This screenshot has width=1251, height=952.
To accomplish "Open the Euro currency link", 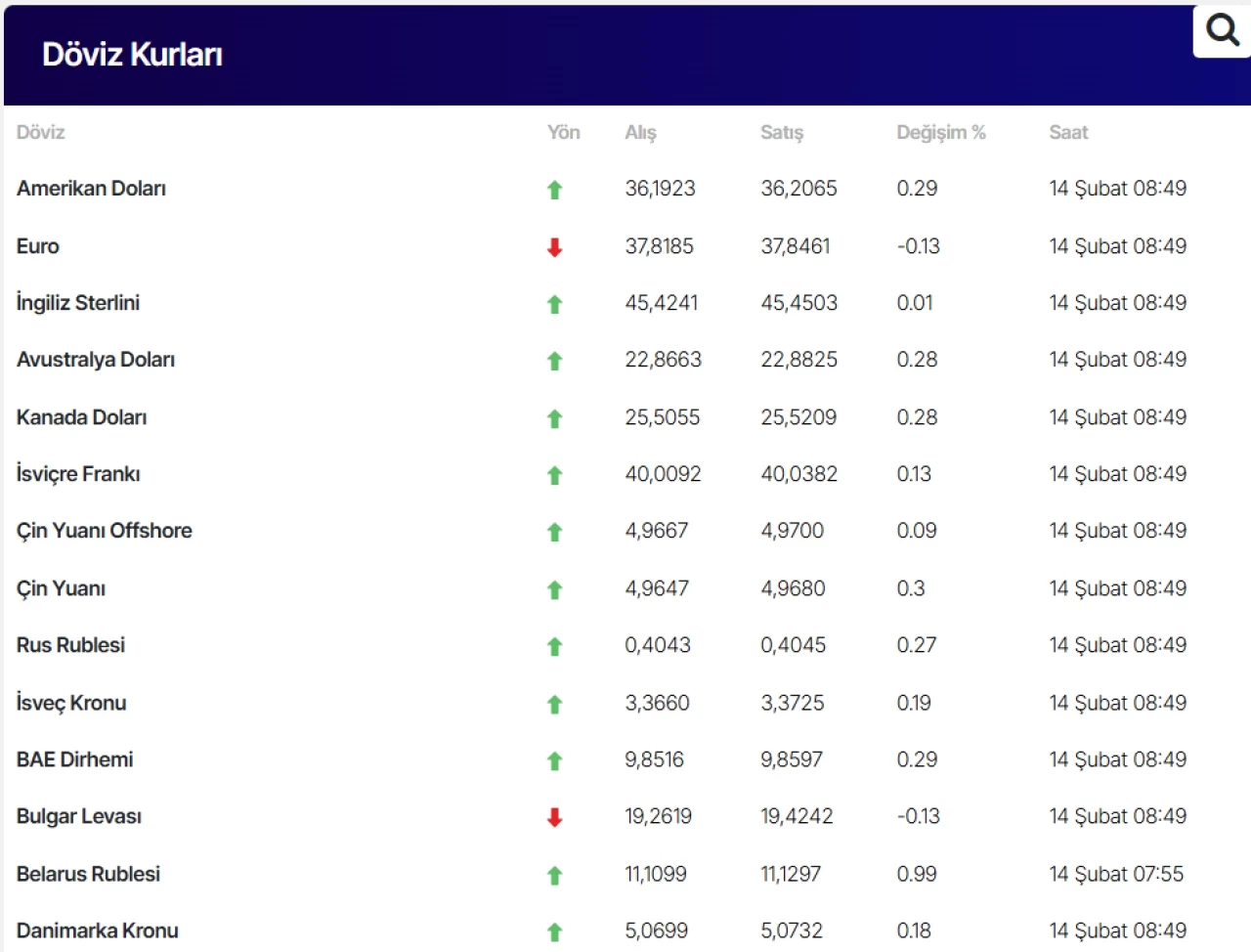I will (x=38, y=246).
